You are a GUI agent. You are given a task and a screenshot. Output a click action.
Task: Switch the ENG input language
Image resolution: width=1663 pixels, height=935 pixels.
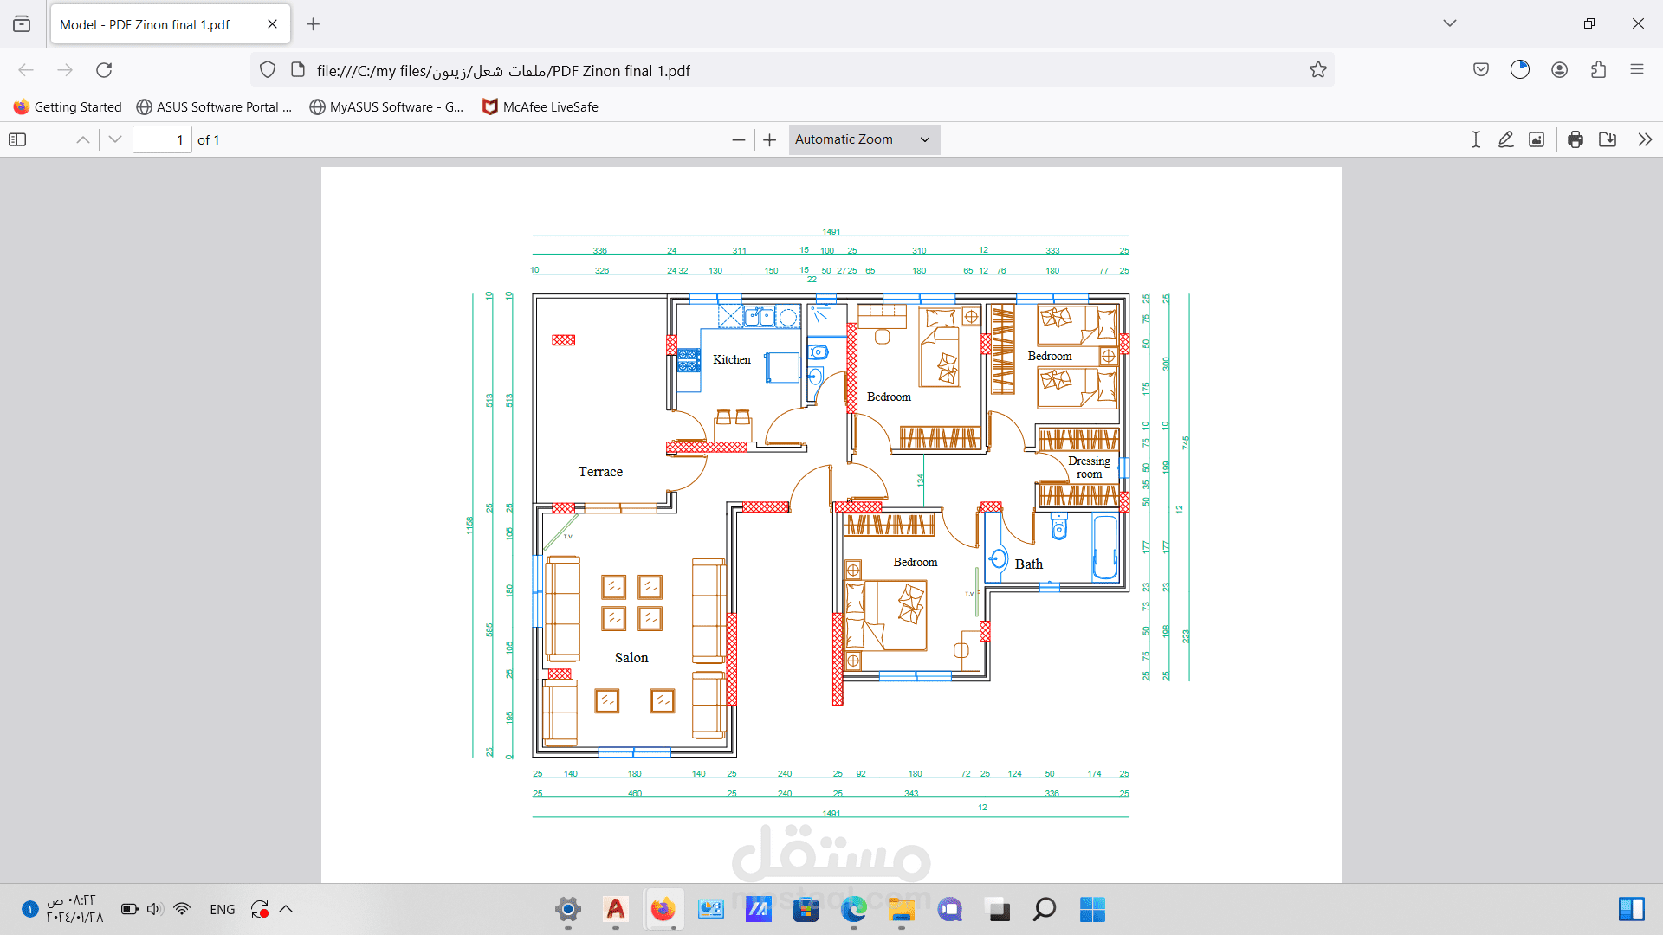pos(223,910)
